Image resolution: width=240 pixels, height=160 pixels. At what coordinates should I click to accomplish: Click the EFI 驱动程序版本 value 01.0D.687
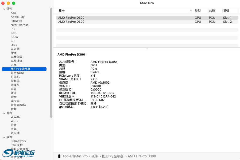[98, 100]
